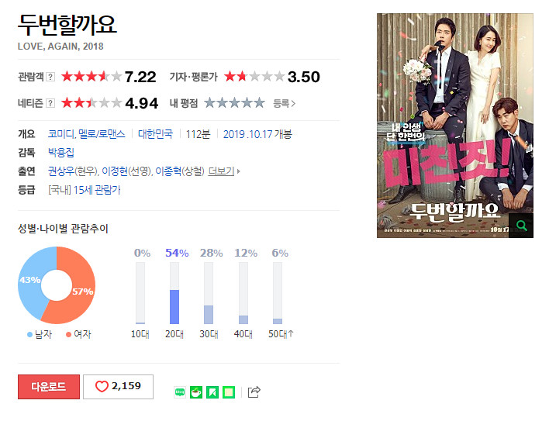Image resolution: width=549 pixels, height=421 pixels.
Task: Open the external share arrow icon
Action: click(x=254, y=392)
